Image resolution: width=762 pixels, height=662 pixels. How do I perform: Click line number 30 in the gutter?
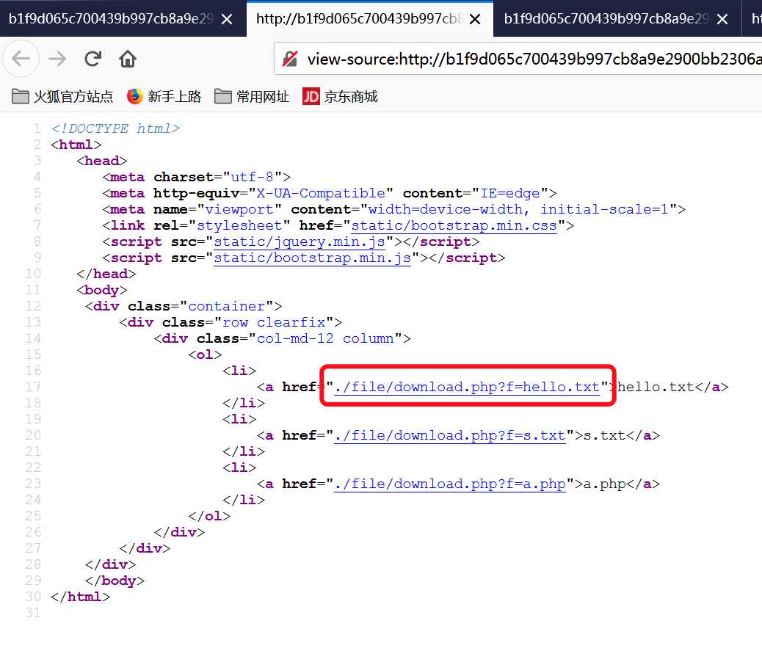click(33, 597)
